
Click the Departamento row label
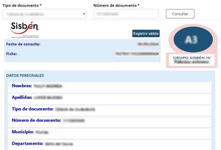[x=28, y=143]
